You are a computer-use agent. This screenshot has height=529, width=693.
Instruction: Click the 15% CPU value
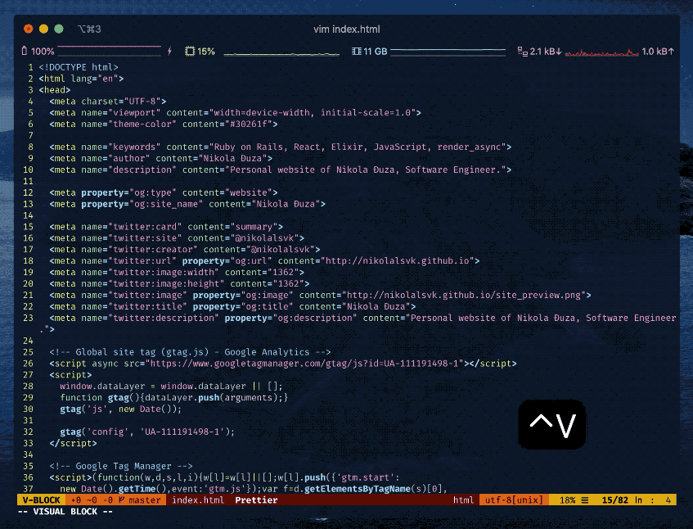[x=206, y=52]
